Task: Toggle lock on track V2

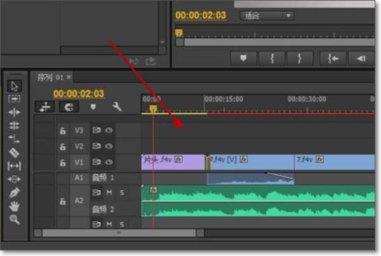Action: click(63, 146)
